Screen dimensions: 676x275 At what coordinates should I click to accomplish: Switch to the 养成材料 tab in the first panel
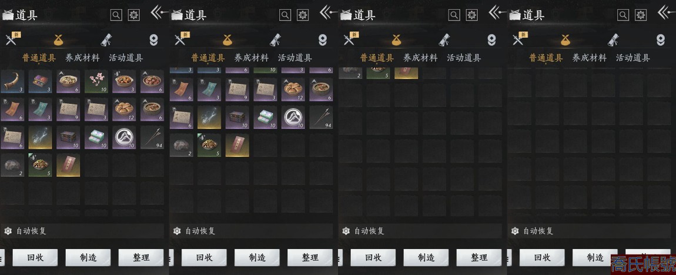click(x=82, y=58)
